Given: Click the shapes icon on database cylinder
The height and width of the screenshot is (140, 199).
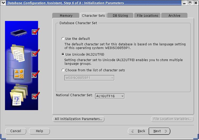Looking at the screenshot, I should tap(19, 74).
